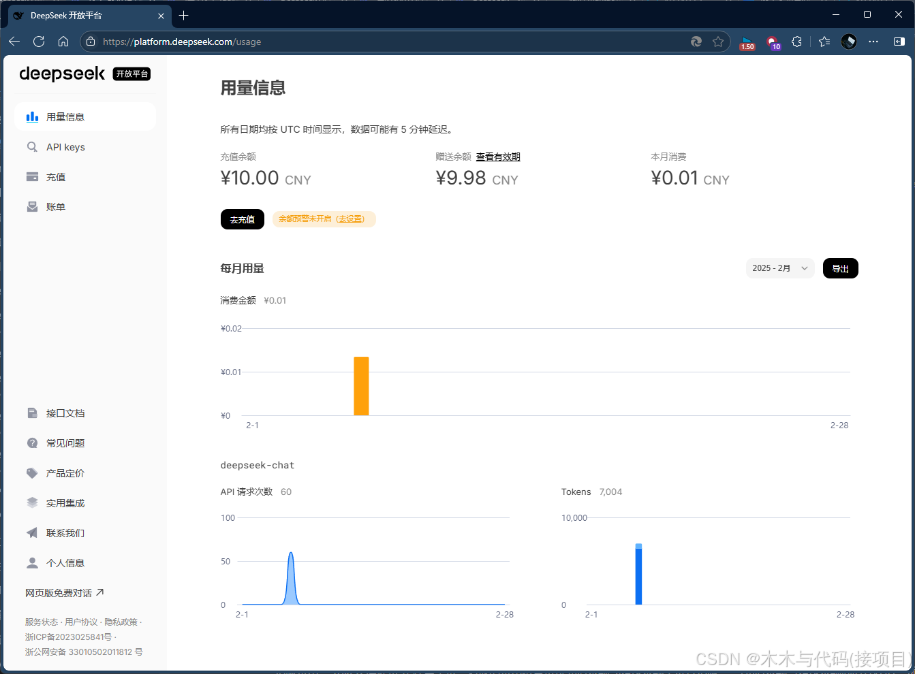Image resolution: width=915 pixels, height=674 pixels.
Task: Click the blue Tokens bar in chart
Action: pos(638,575)
